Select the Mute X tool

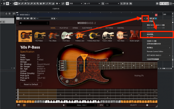[35, 4]
